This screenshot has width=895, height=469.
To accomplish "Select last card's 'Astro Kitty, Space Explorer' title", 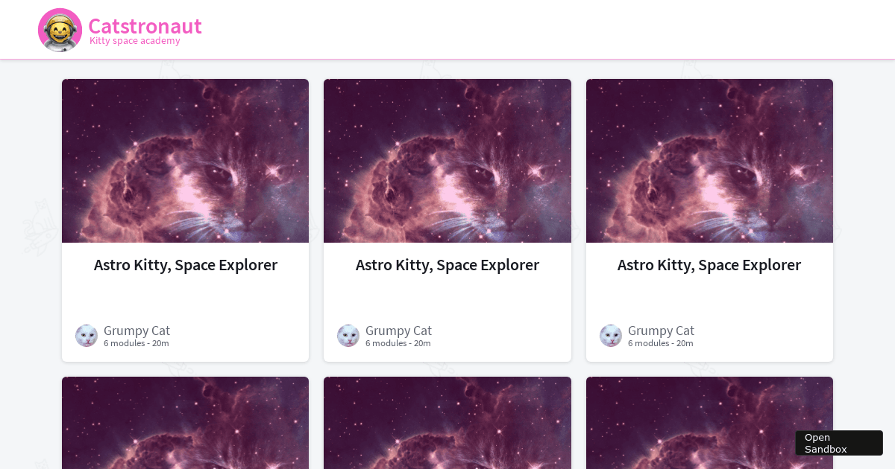I will click(x=709, y=265).
